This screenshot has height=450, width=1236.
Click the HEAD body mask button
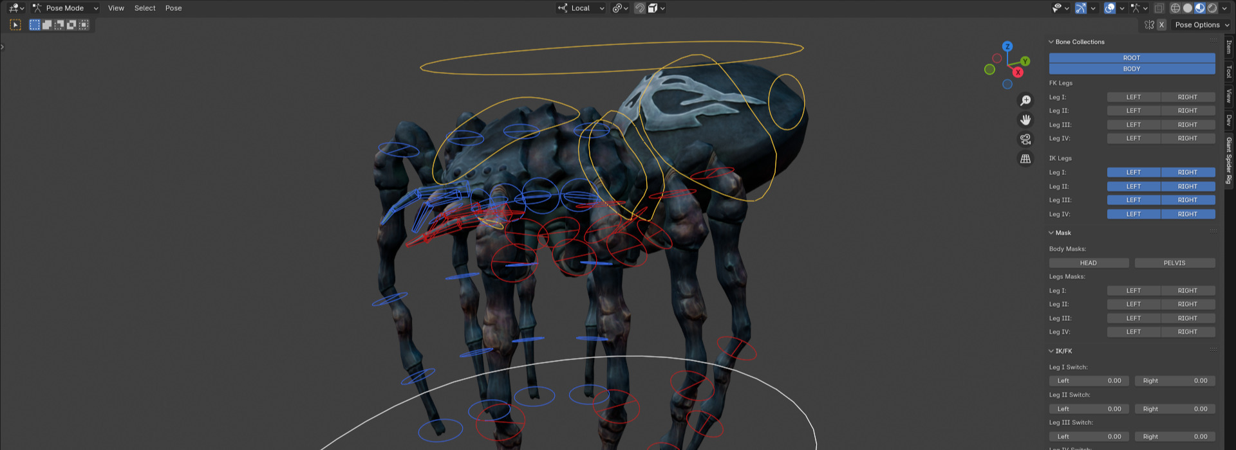1089,263
